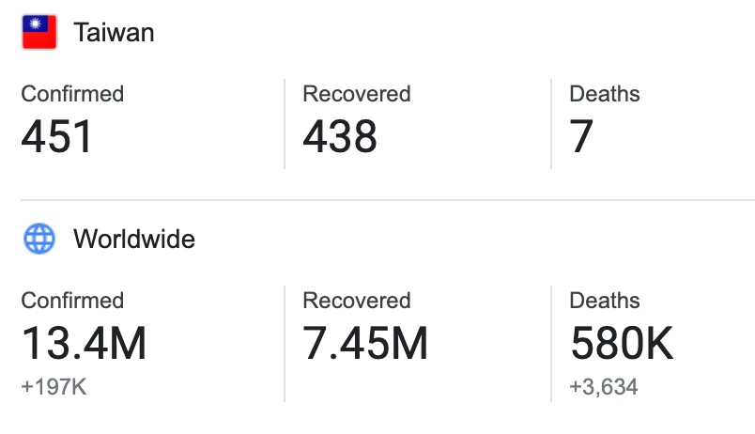This screenshot has width=755, height=434.
Task: Click the Worldwide globe icon
Action: pyautogui.click(x=39, y=239)
